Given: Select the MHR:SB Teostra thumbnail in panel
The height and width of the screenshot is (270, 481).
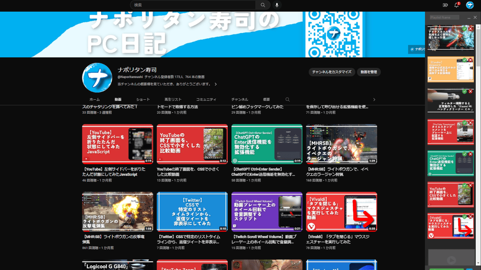Looking at the screenshot, I should point(451,38).
